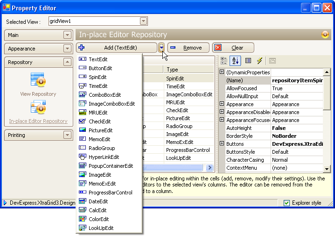Click the (Name) property value field
This screenshot has height=236, width=335.
point(297,80)
